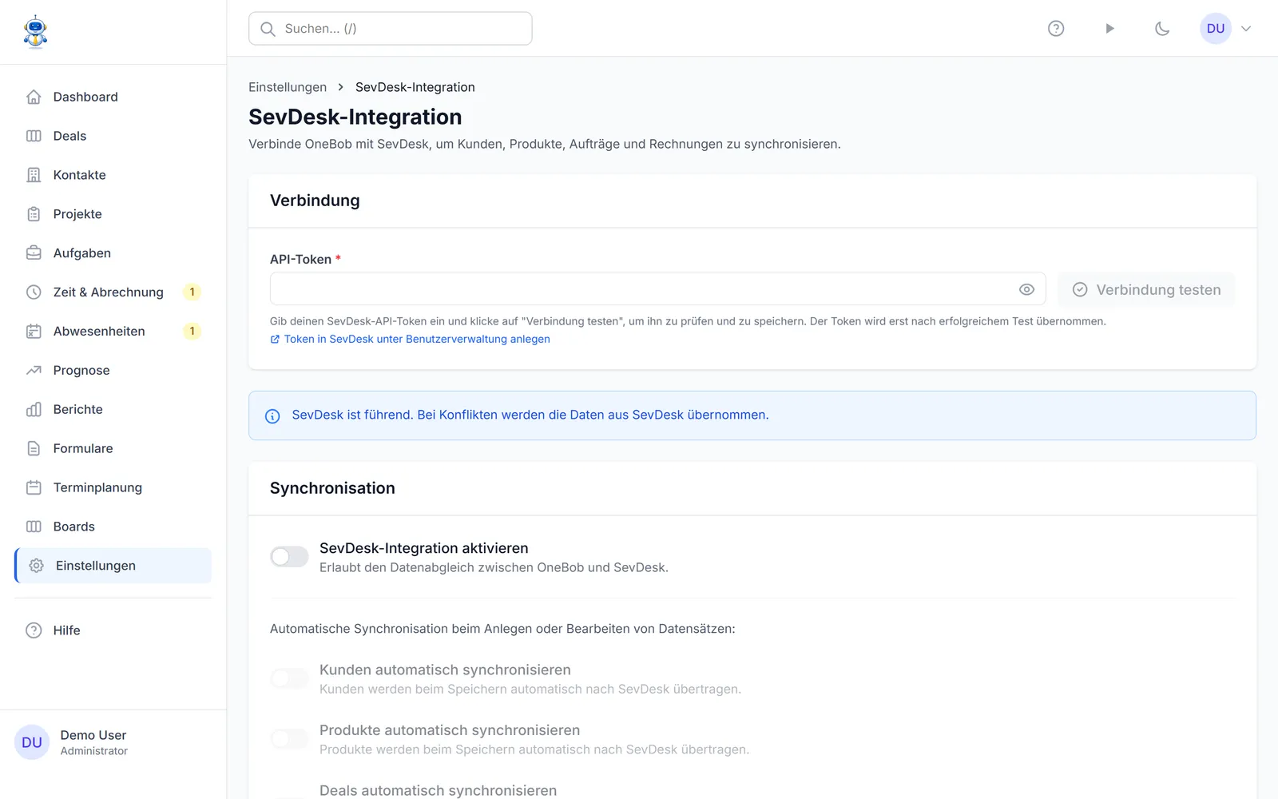Click the Deals automatisch synchronisieren label
The image size is (1278, 799).
(439, 790)
